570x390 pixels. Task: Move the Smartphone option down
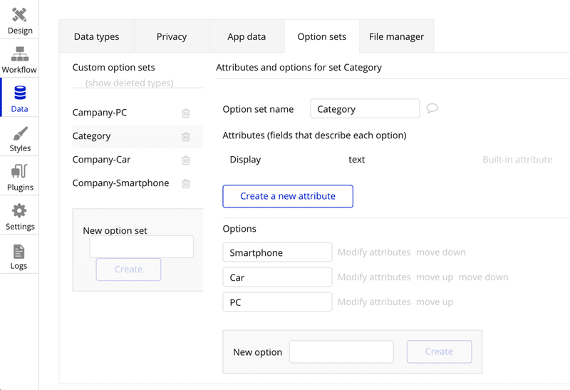tap(441, 252)
